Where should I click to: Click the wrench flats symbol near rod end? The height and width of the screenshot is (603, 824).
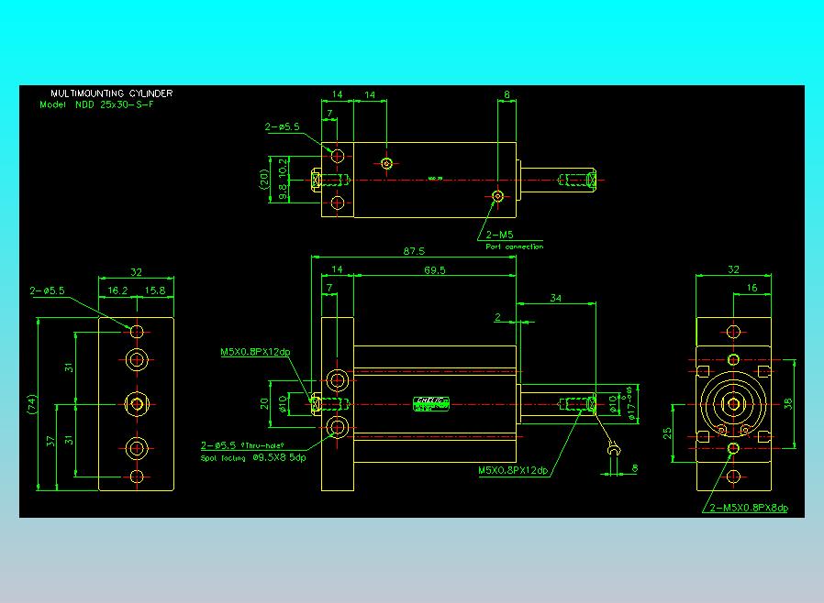pyautogui.click(x=613, y=450)
